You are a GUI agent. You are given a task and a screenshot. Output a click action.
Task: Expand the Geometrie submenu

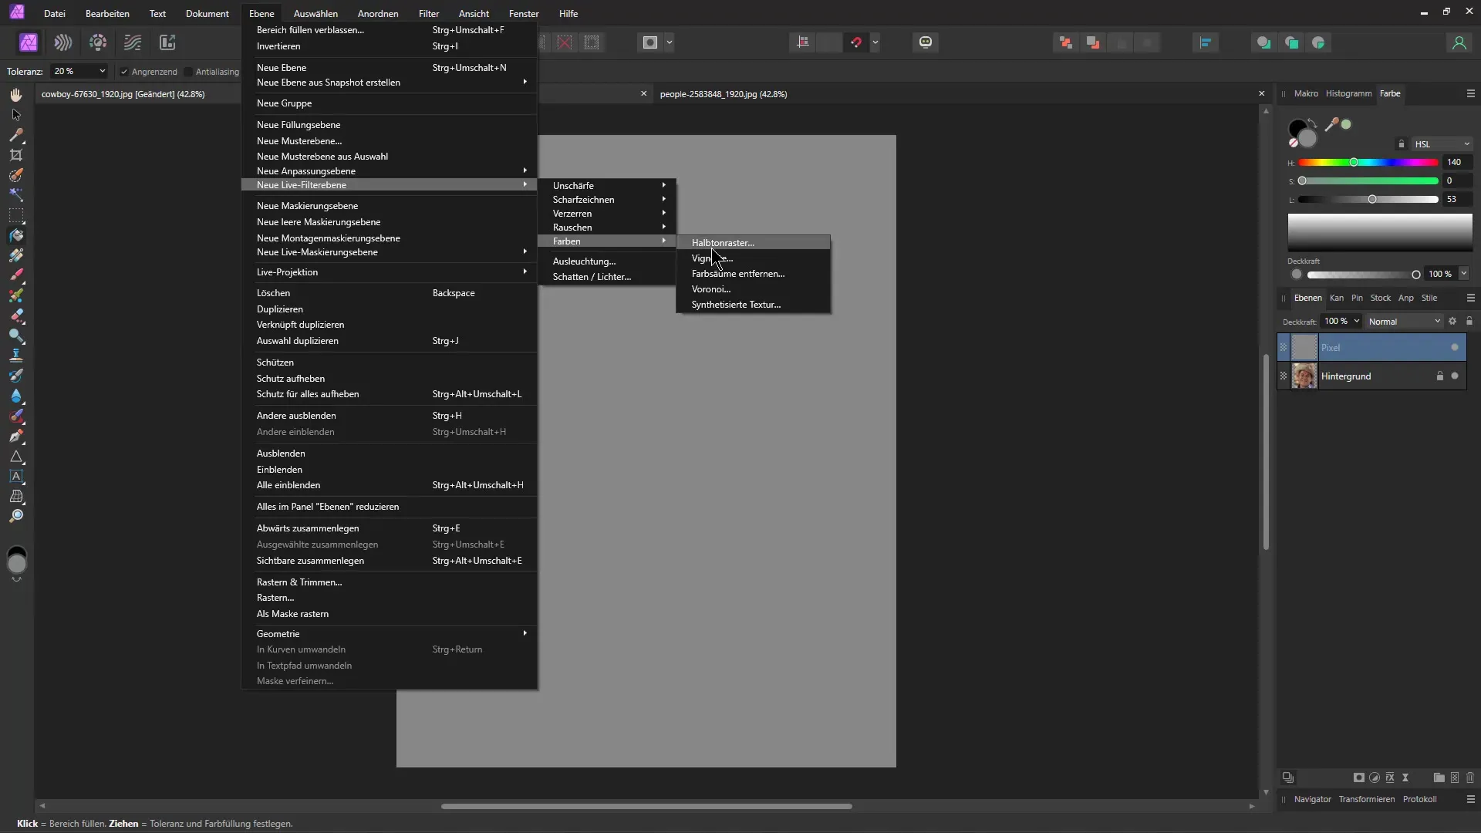pyautogui.click(x=390, y=634)
